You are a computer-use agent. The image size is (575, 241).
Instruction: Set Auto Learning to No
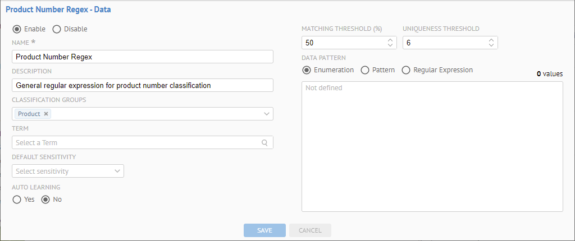coord(46,199)
